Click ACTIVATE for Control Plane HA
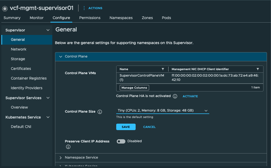Image resolution: width=271 pixels, height=168 pixels. coord(190,96)
